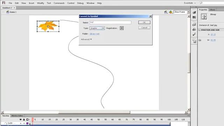
Task: Confirm dialog with OK button
Action: click(x=144, y=22)
